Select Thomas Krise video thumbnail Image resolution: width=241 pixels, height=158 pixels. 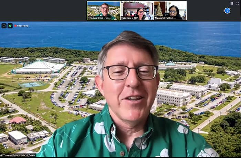coord(104,11)
